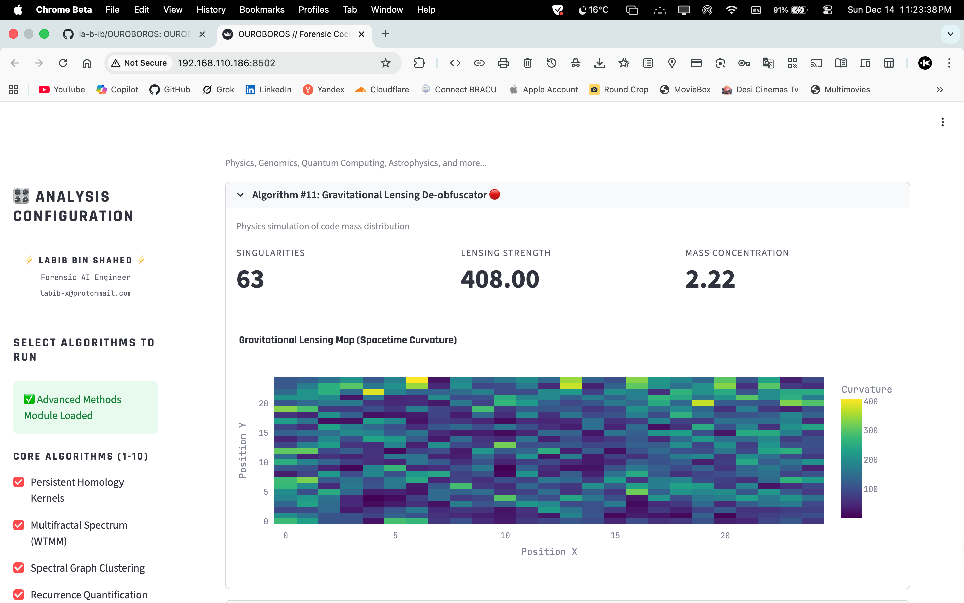Bookmark this page with the star icon
This screenshot has width=964, height=603.
385,63
